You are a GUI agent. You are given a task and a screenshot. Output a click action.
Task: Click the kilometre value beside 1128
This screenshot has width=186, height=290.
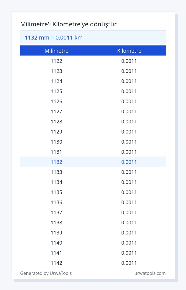(129, 121)
